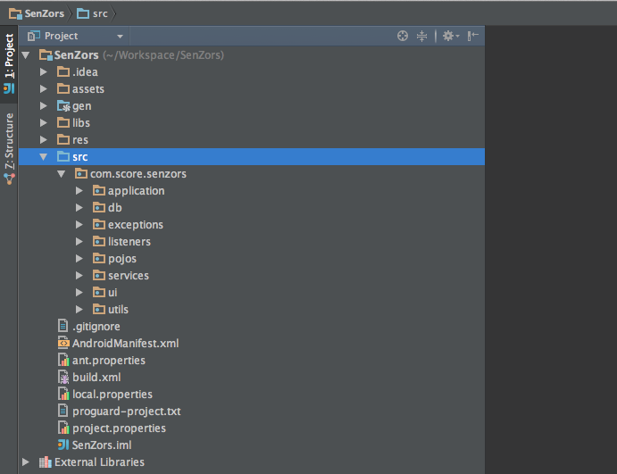
Task: Expand the pojos package arrow
Action: click(79, 259)
